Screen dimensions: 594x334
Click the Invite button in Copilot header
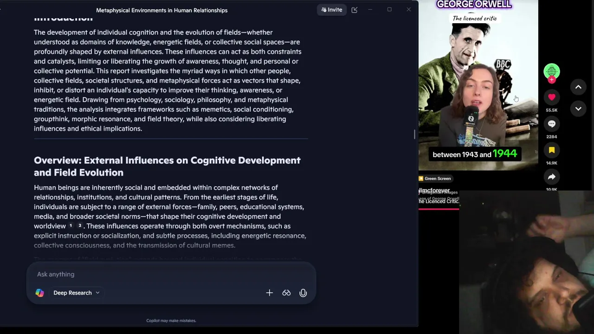(331, 10)
